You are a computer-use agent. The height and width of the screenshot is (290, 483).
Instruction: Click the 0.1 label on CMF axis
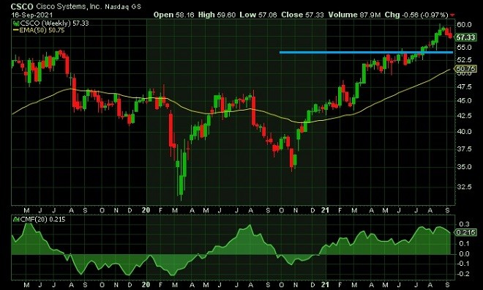(465, 244)
